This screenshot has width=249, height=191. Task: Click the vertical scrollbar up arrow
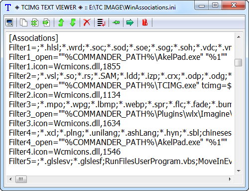[x=239, y=37]
